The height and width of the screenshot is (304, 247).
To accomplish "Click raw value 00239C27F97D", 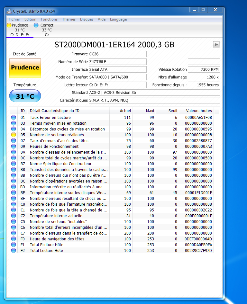I will point(198,250).
